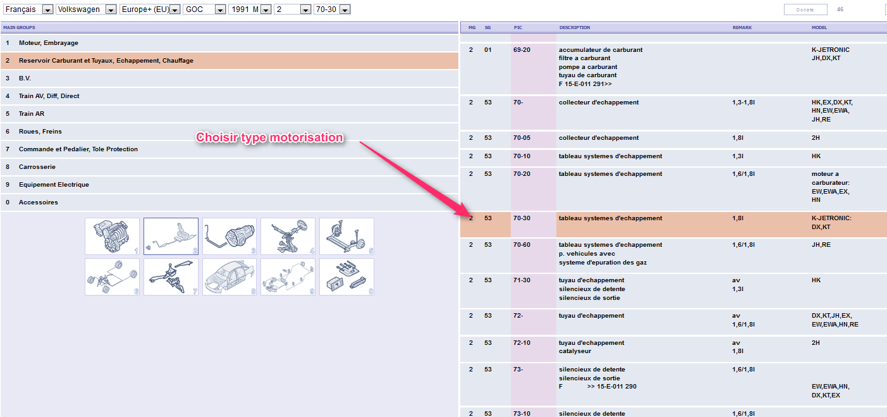Image resolution: width=887 pixels, height=417 pixels.
Task: Select the fuel tank and exhaust thumbnail
Action: 171,237
